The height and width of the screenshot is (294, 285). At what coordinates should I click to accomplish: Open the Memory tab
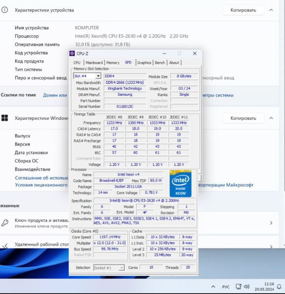point(113,63)
